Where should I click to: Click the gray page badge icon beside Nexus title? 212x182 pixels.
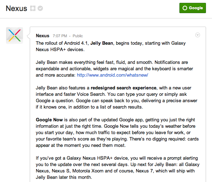(33, 9)
